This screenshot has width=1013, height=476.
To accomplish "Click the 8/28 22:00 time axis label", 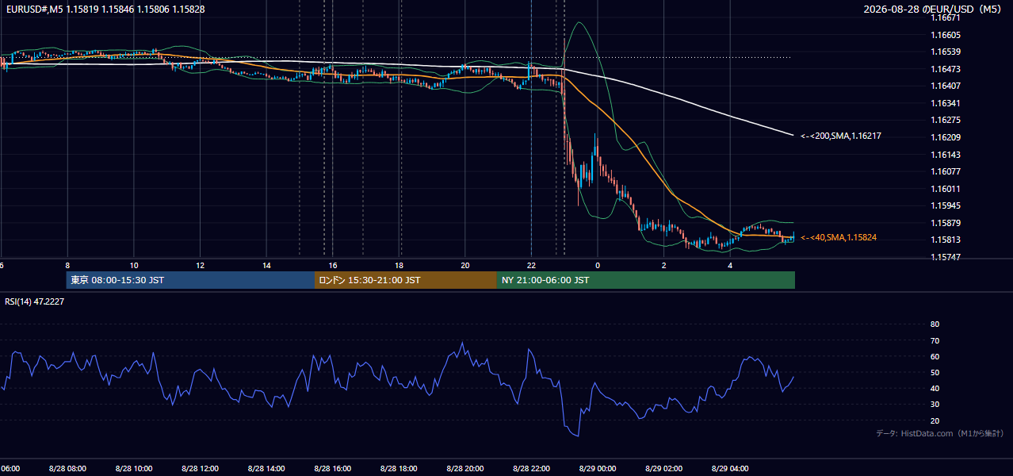I will click(532, 468).
